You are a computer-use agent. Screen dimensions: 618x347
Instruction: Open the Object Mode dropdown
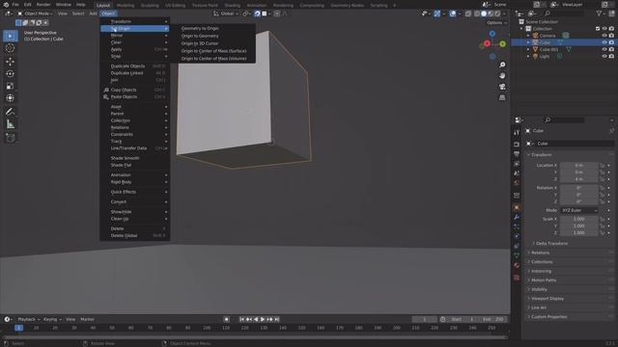click(x=35, y=13)
